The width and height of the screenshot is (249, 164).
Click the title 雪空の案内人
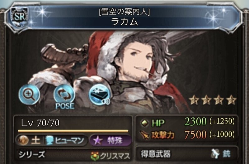coord(124,12)
